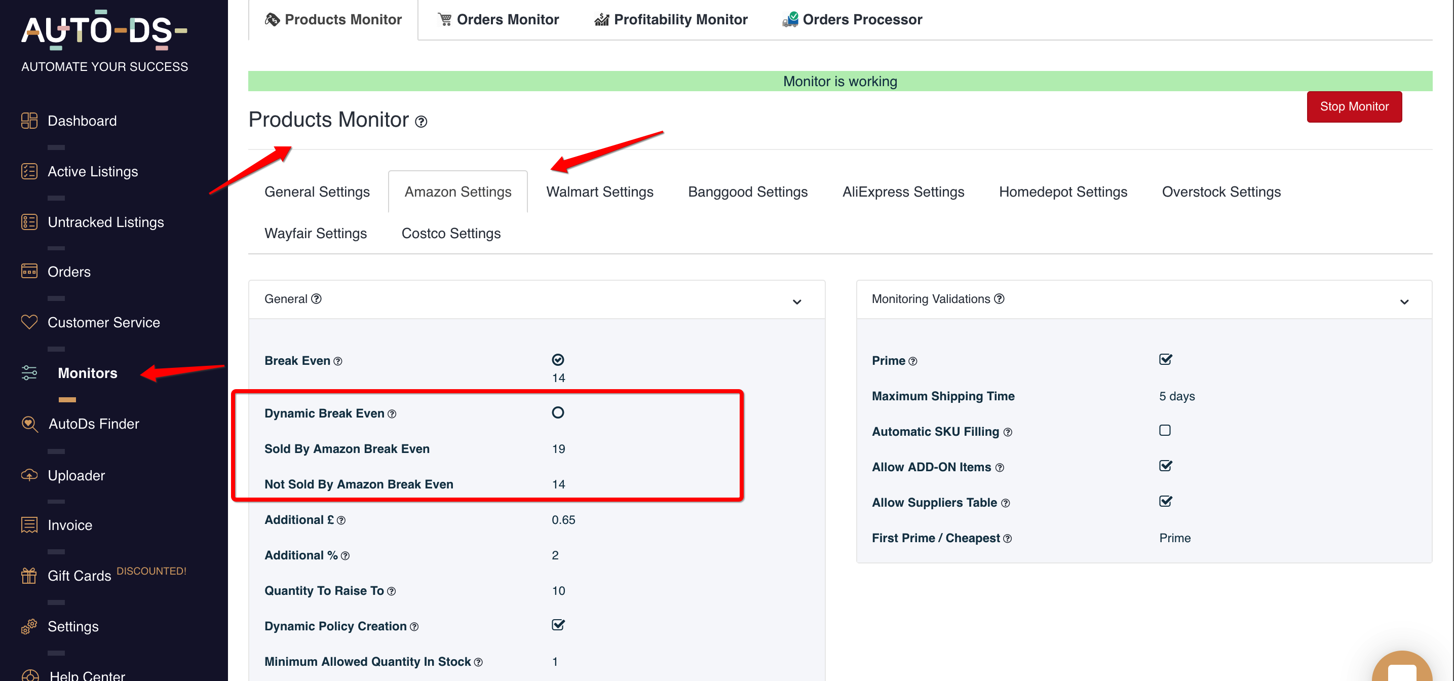Click the Untracked Listings sidebar icon
This screenshot has width=1454, height=681.
29,222
